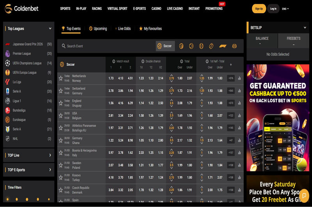Select the Freebets tab in betslip
This screenshot has width=312, height=207.
[x=294, y=41]
